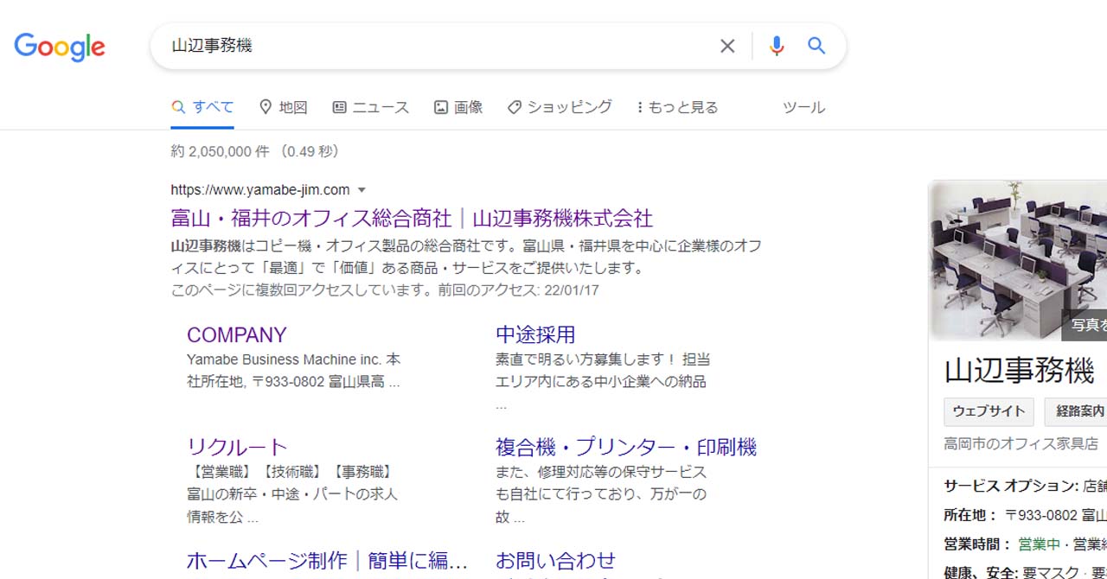Image resolution: width=1107 pixels, height=579 pixels.
Task: Open the ニュース tab
Action: pyautogui.click(x=370, y=107)
